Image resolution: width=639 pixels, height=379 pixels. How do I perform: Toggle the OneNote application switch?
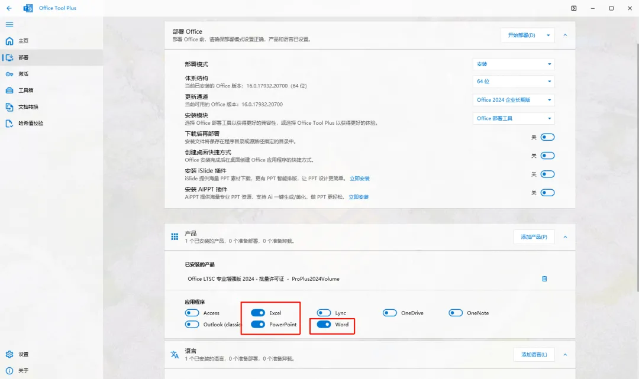pos(456,313)
